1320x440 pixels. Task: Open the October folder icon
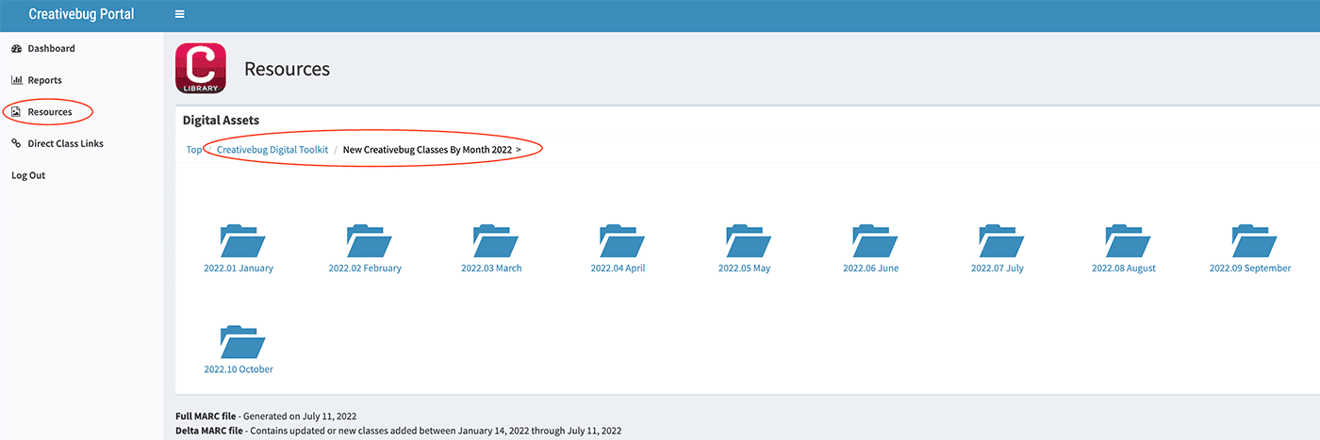(x=243, y=343)
